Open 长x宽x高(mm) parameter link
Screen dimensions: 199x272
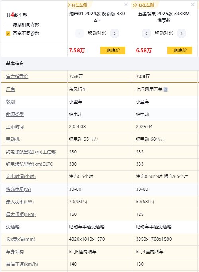coord(21,239)
